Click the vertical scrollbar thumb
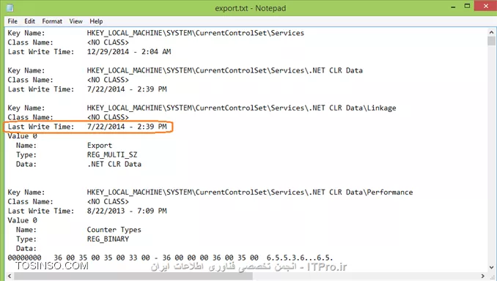 (x=491, y=41)
